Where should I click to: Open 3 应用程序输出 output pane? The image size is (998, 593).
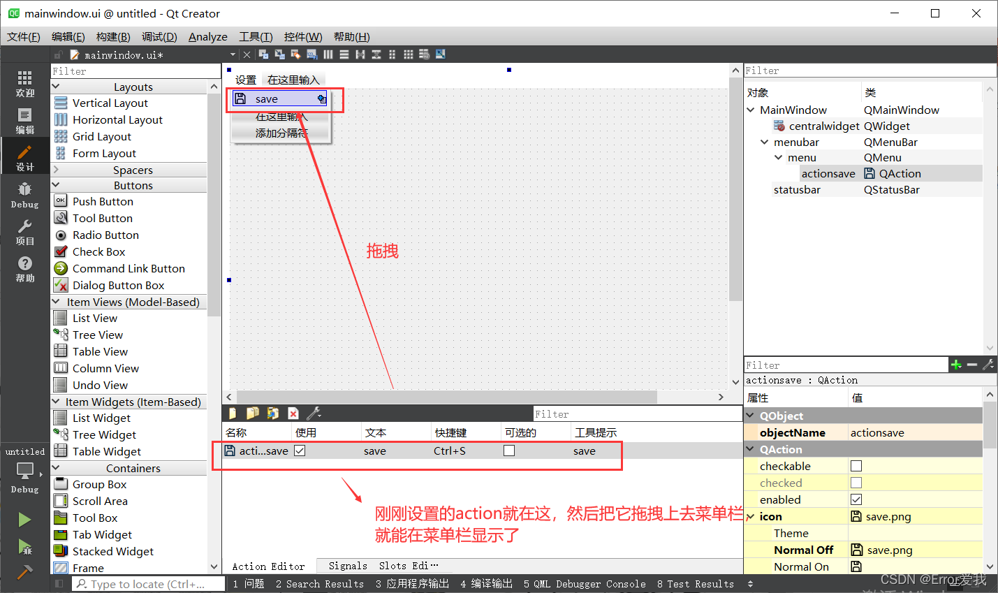pos(412,584)
